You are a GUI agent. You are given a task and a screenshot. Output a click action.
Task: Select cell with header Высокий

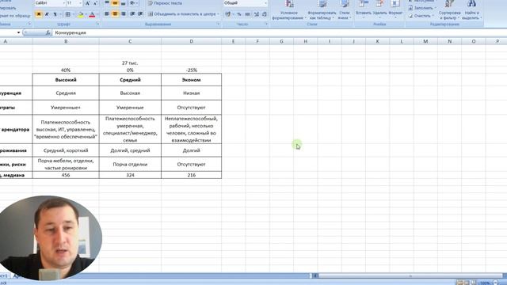(66, 80)
